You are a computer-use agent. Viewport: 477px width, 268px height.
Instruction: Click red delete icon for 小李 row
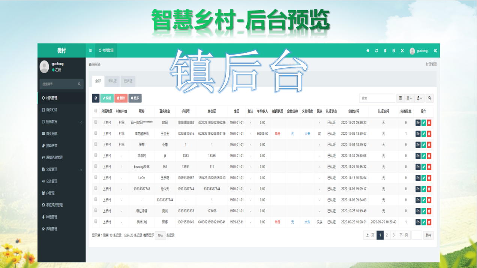click(429, 144)
